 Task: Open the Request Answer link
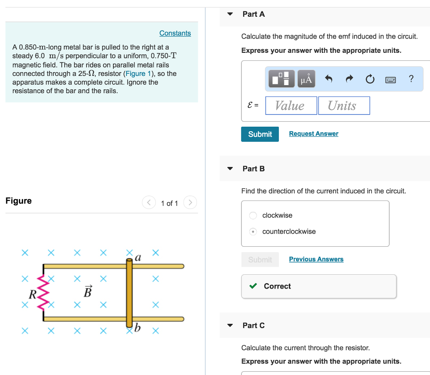pos(313,133)
